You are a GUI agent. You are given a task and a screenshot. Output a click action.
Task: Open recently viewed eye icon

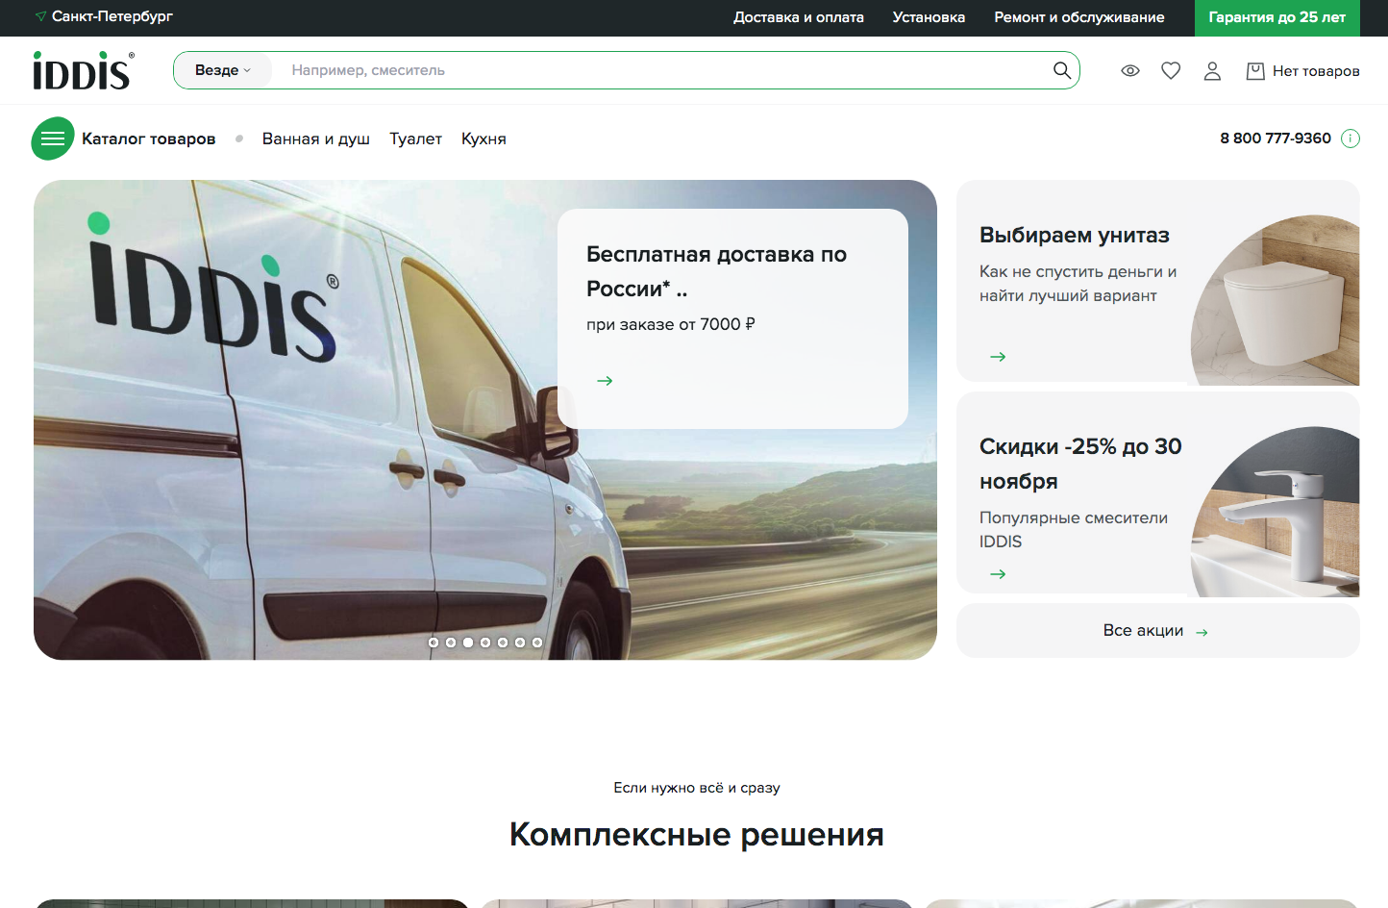click(x=1130, y=70)
